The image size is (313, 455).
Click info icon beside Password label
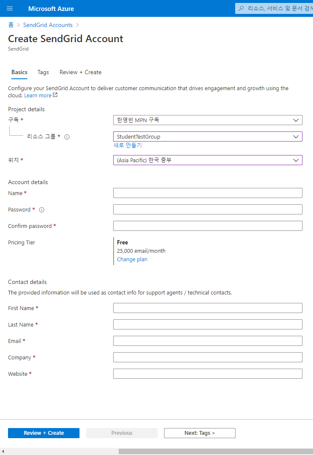coord(42,210)
